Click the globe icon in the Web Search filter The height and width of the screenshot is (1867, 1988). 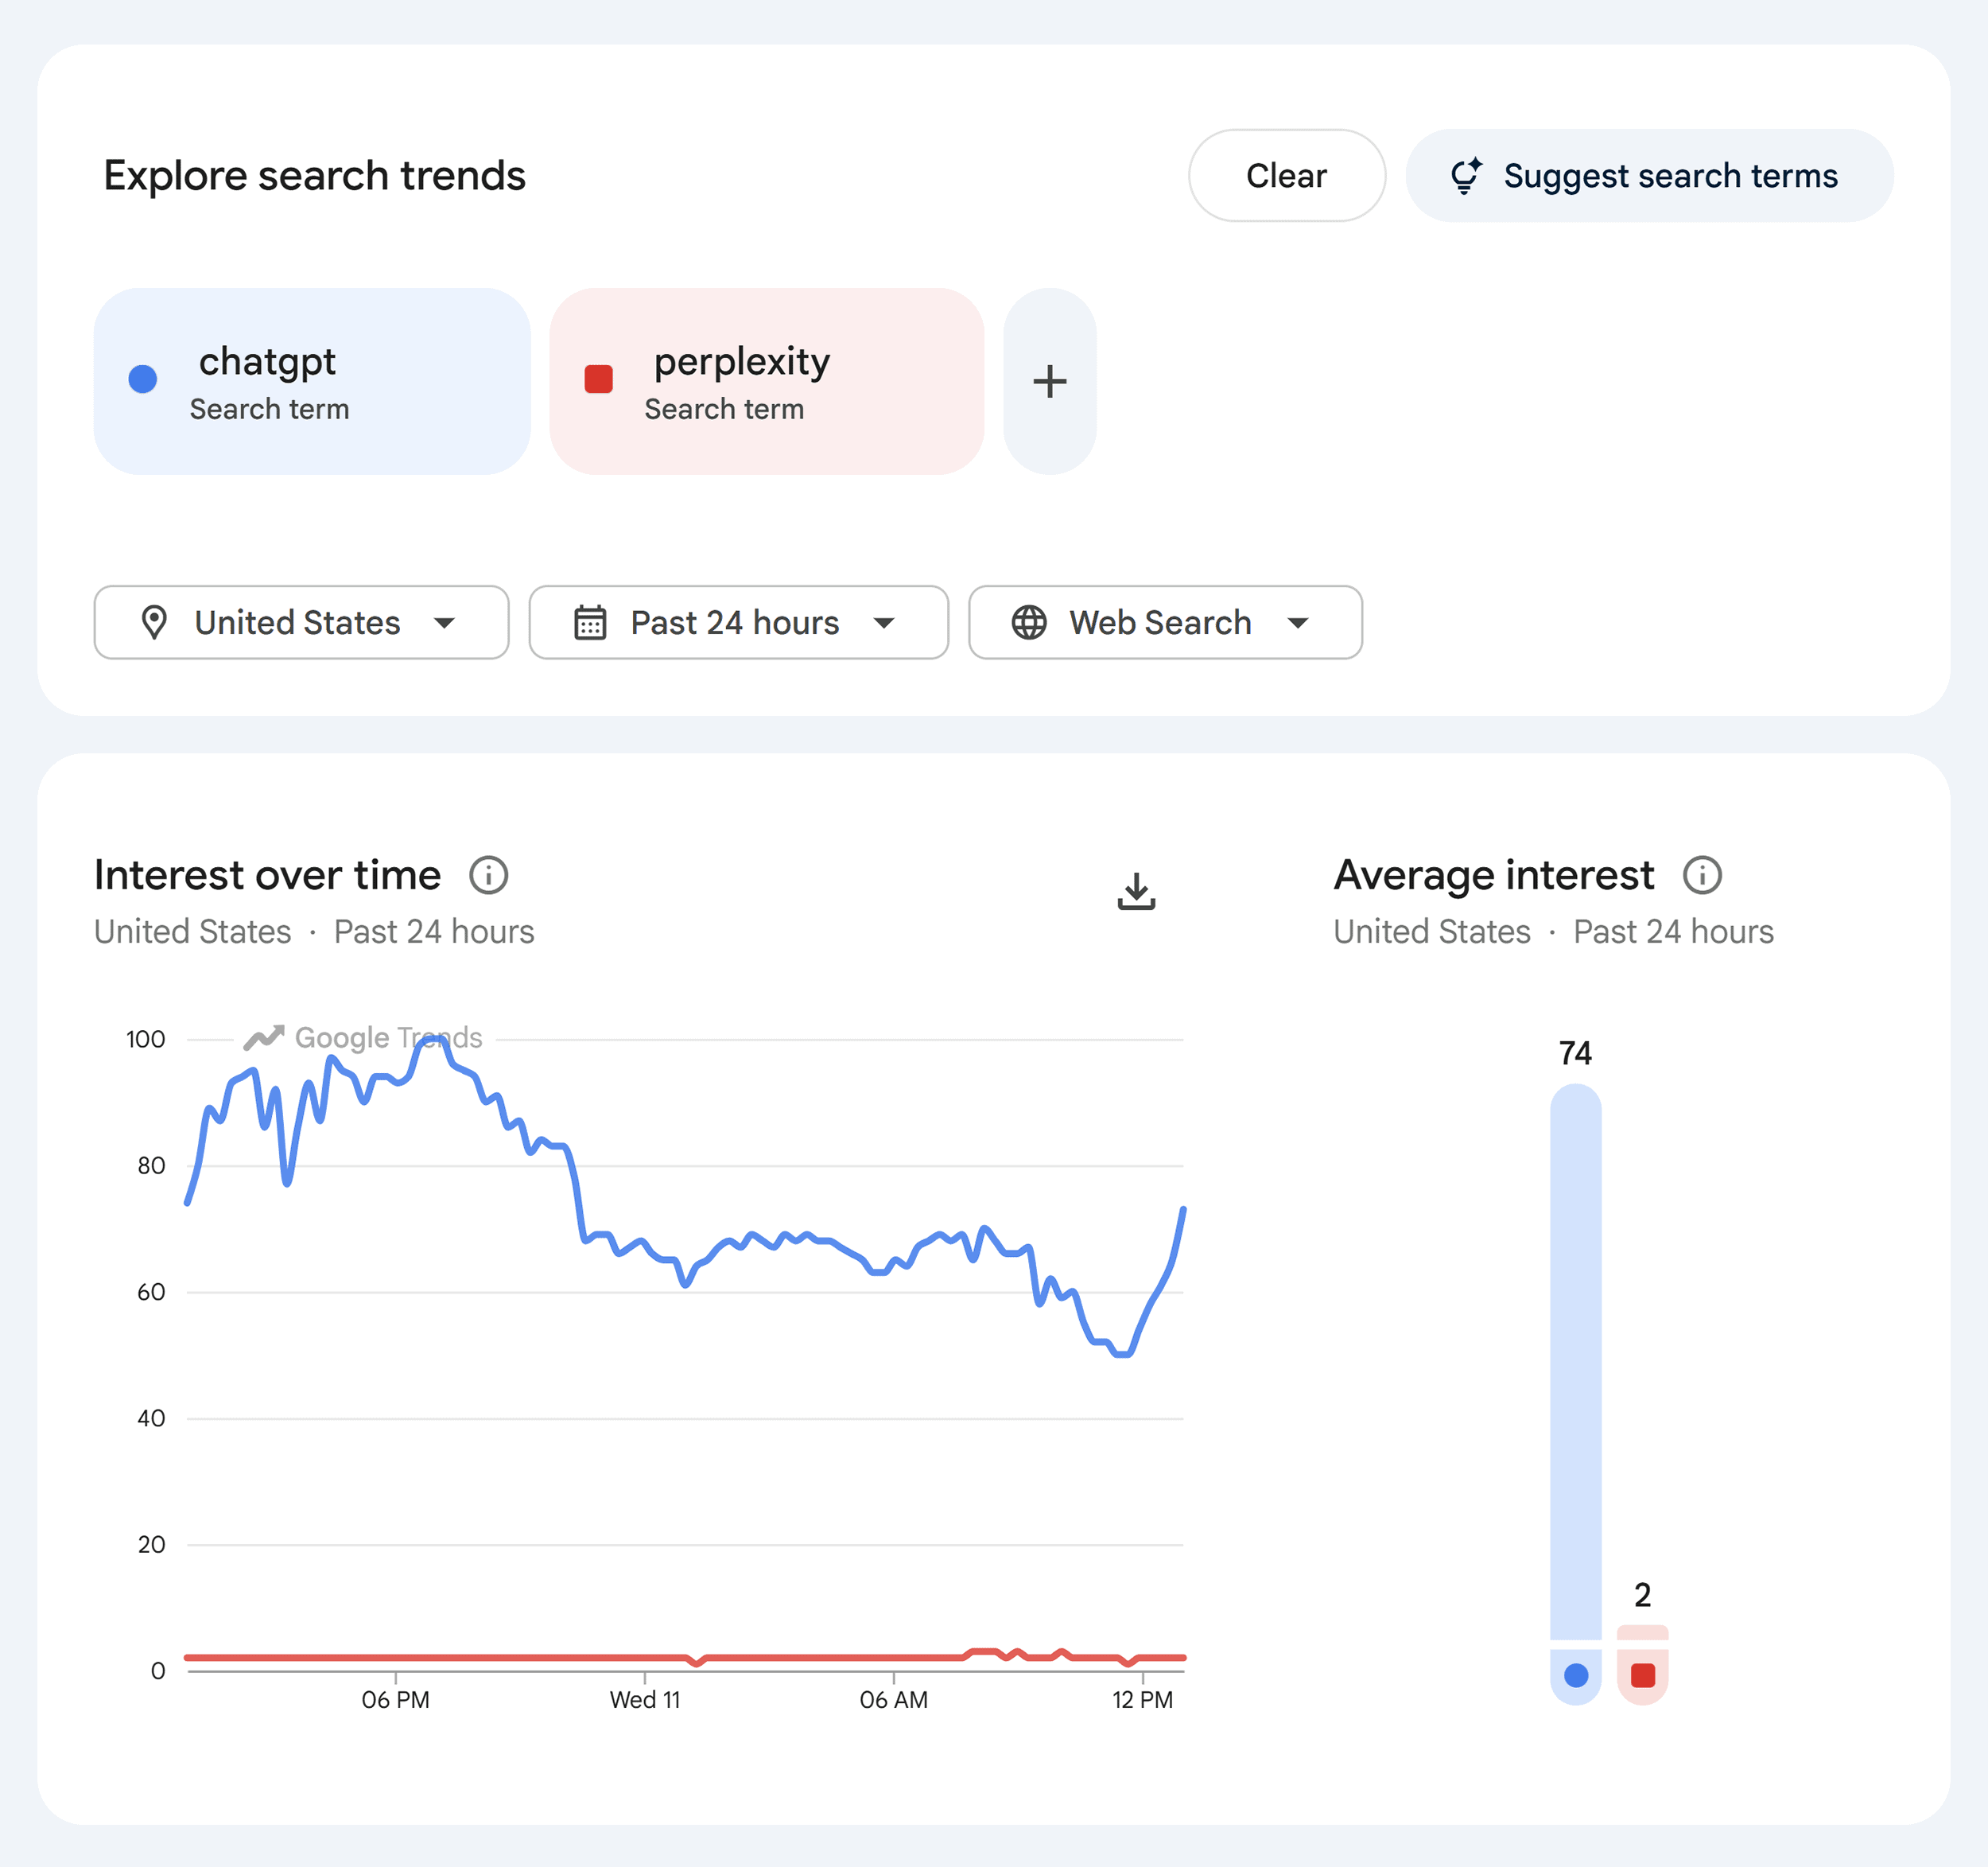1029,622
